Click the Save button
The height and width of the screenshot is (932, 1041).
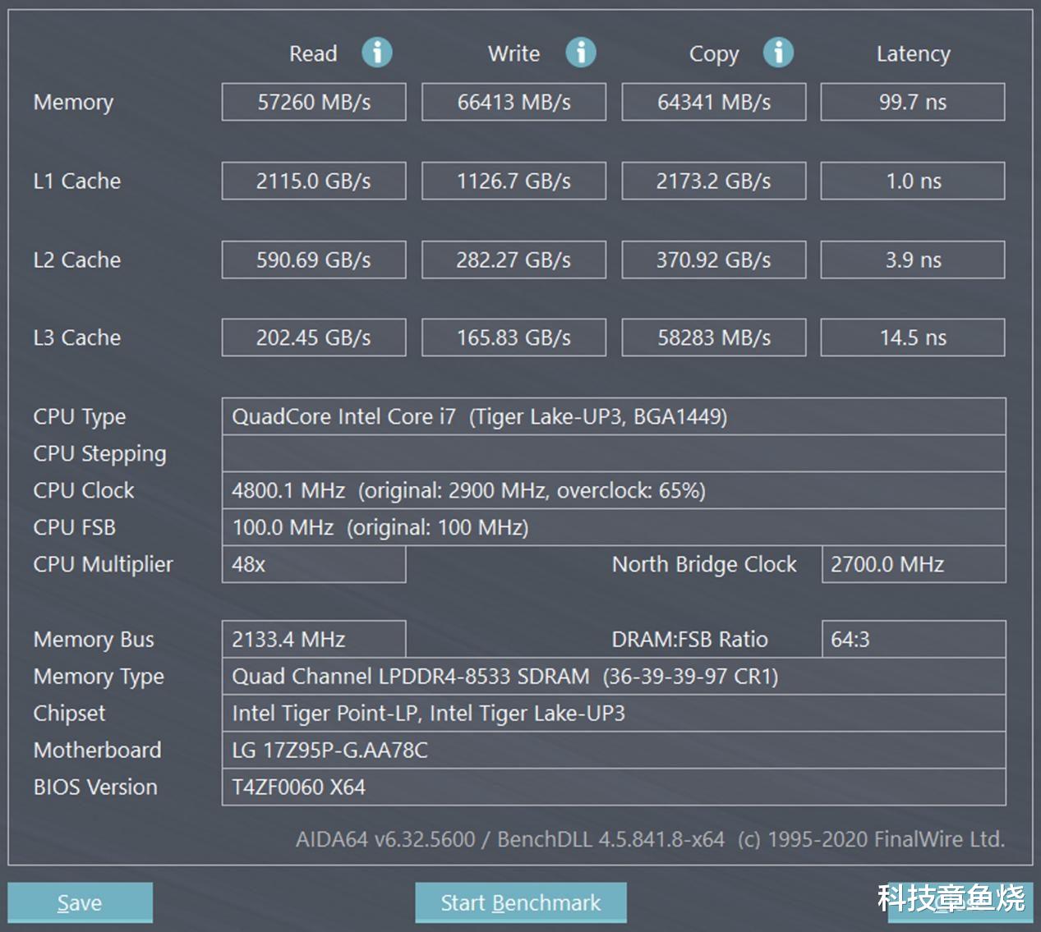point(80,902)
